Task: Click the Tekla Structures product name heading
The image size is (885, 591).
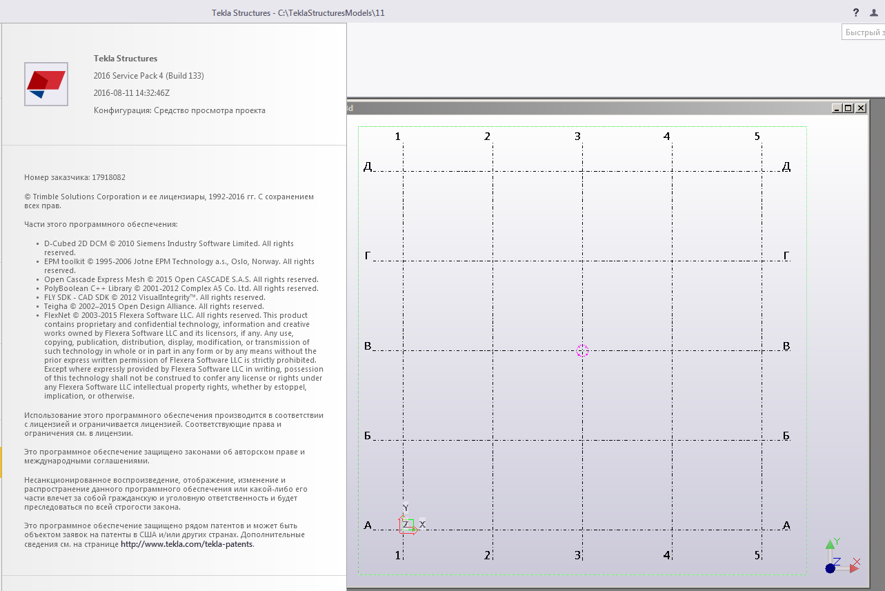Action: [126, 59]
